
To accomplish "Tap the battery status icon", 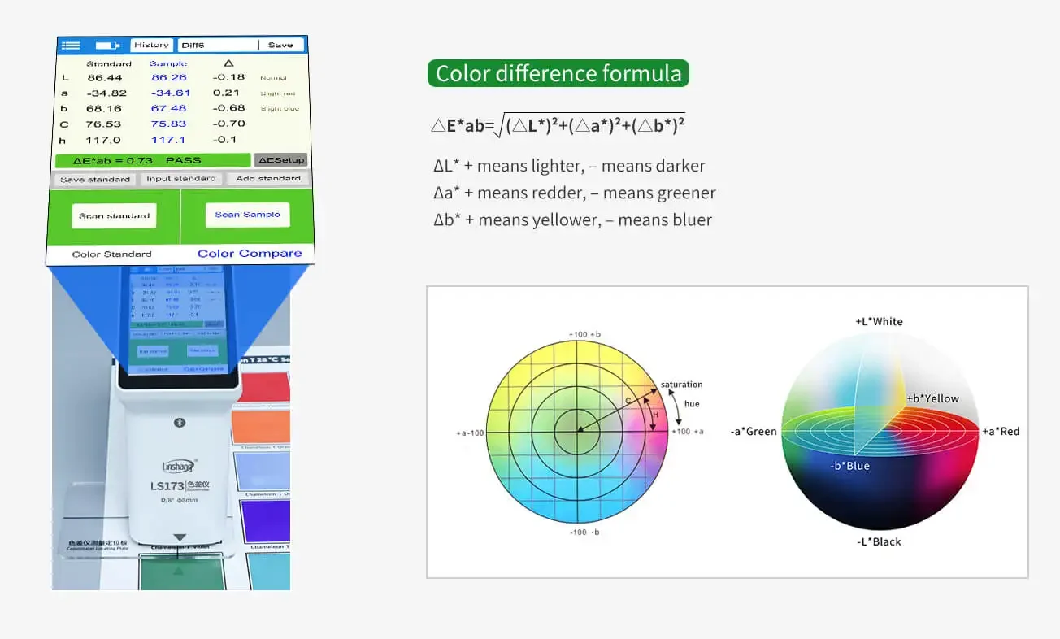I will coord(107,46).
